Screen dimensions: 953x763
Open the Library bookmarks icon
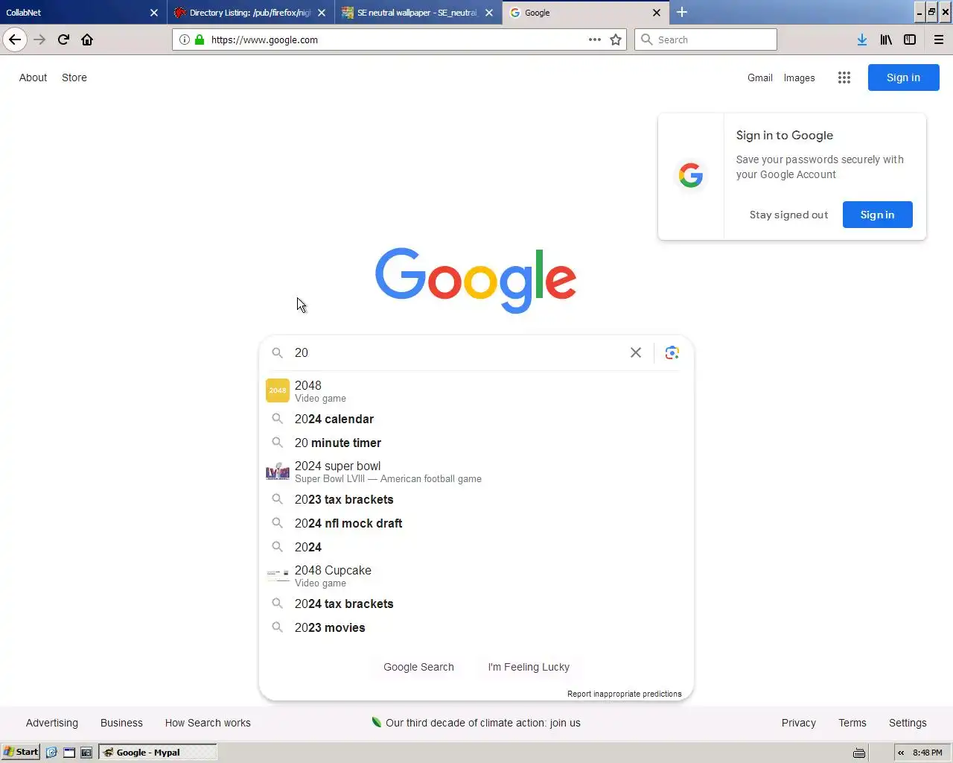[x=886, y=39]
